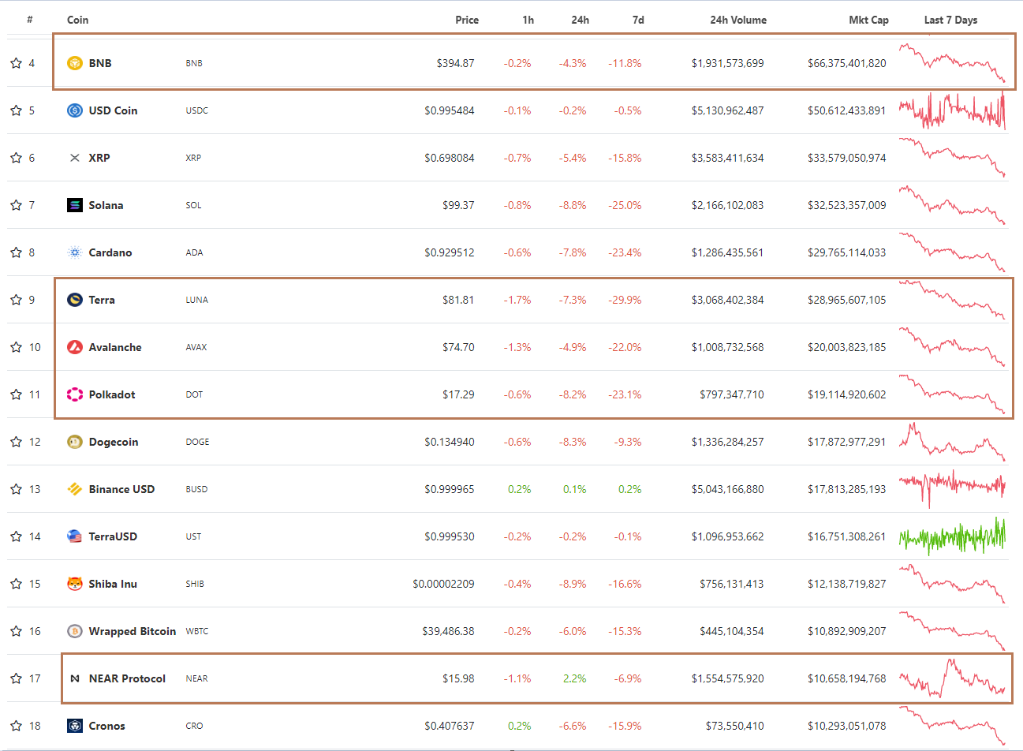Click the Cardano logo icon

[75, 252]
